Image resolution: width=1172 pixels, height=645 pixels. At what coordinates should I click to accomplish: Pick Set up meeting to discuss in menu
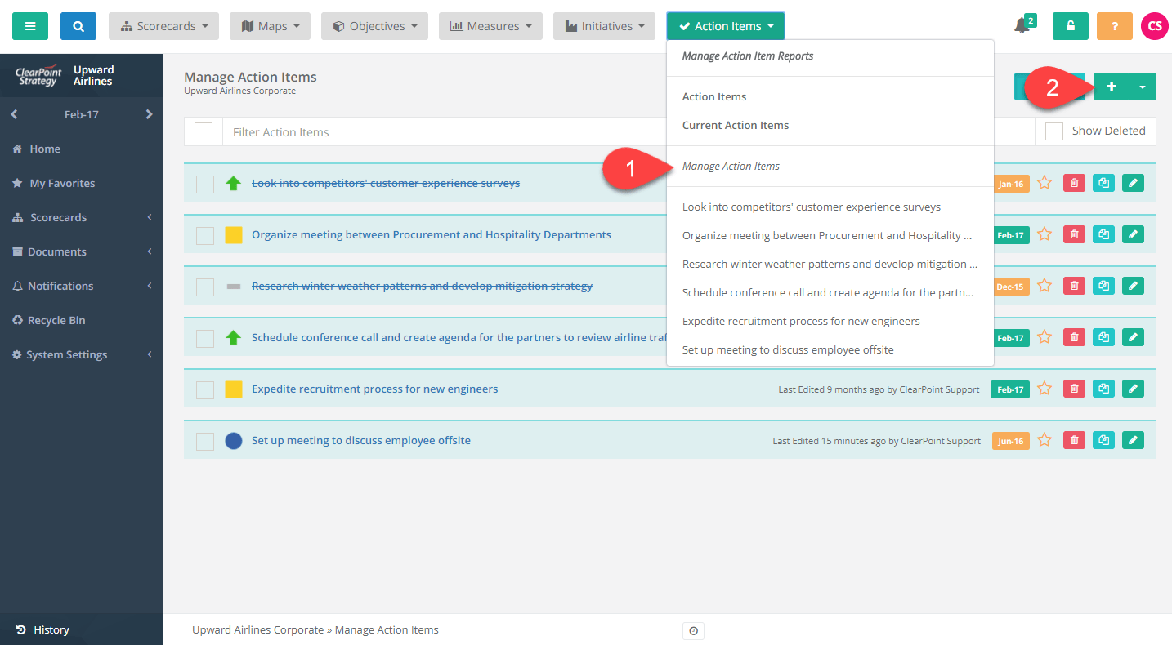(x=788, y=349)
